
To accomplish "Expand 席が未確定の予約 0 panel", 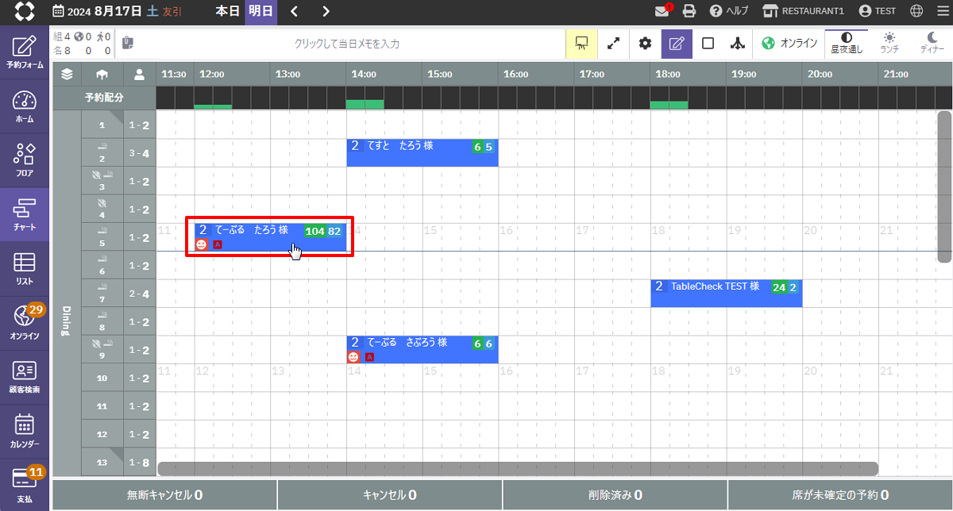I will (840, 495).
